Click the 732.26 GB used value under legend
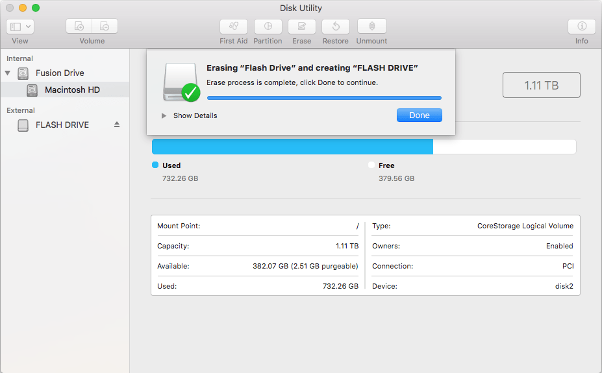 click(x=180, y=178)
